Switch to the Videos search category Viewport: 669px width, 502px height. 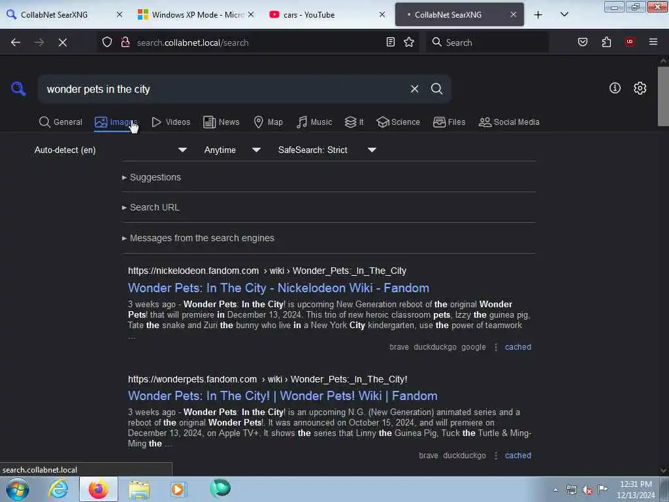pos(171,122)
